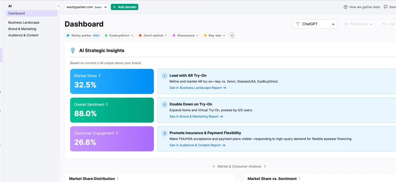Click the globe icon beside Worldwide
Image resolution: width=396 pixels, height=182 pixels.
click(x=346, y=24)
